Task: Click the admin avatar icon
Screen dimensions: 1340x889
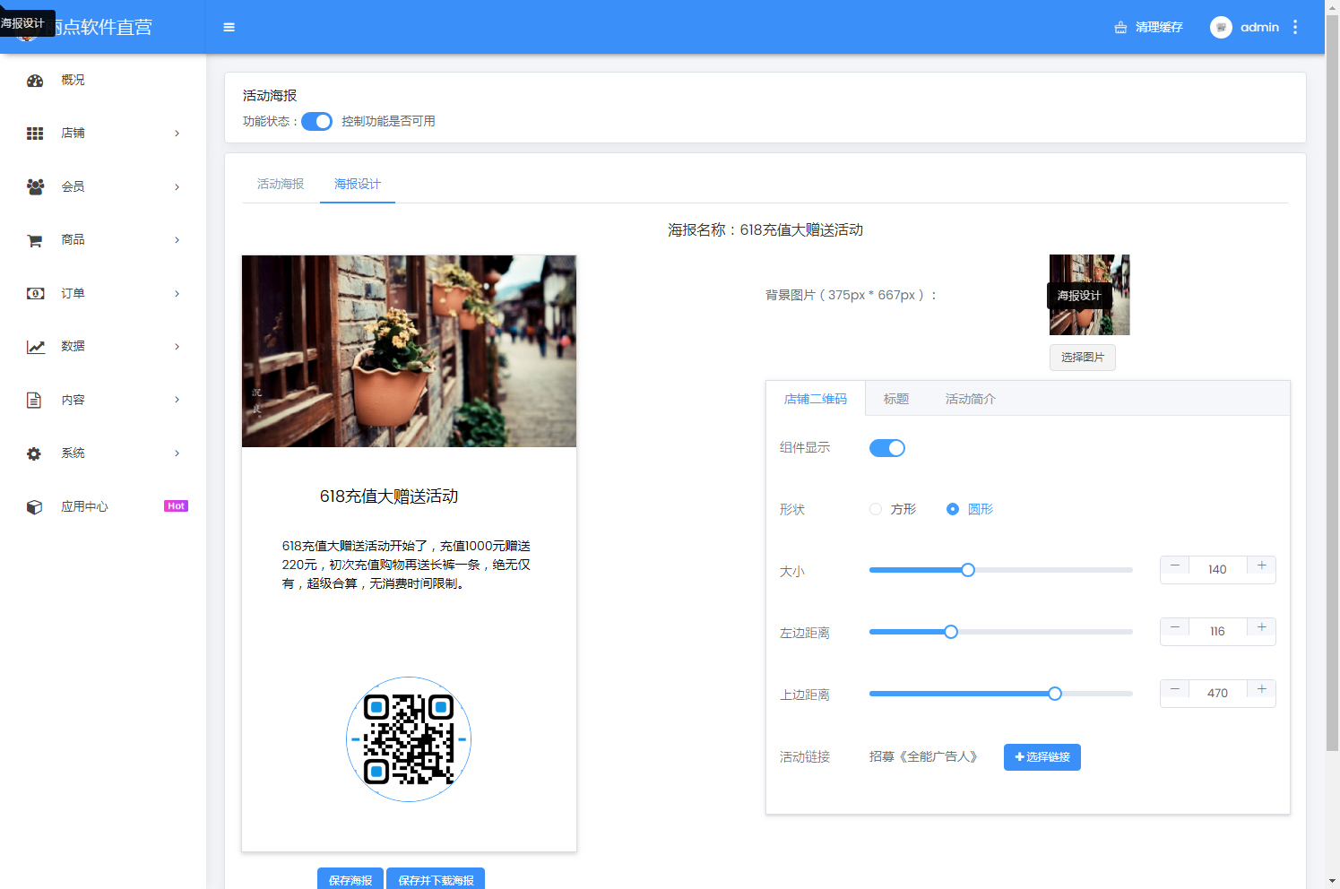Action: click(x=1221, y=27)
